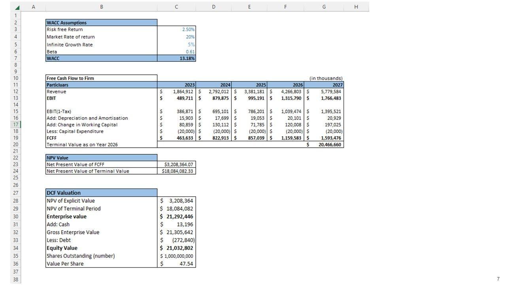Click the 2025 year header cell
This screenshot has width=506, height=285.
click(250, 85)
